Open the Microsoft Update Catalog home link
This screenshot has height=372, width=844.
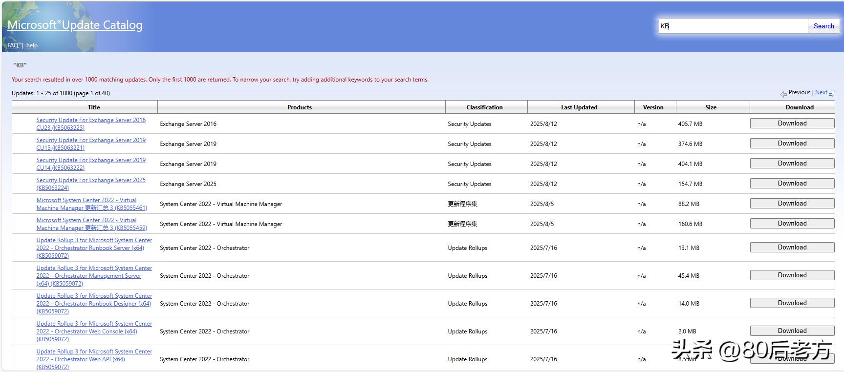[75, 25]
